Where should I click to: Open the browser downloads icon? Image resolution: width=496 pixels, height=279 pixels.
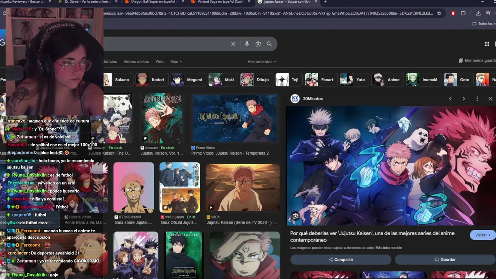478,13
